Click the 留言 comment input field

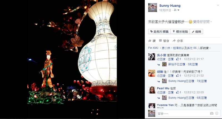[183, 113]
